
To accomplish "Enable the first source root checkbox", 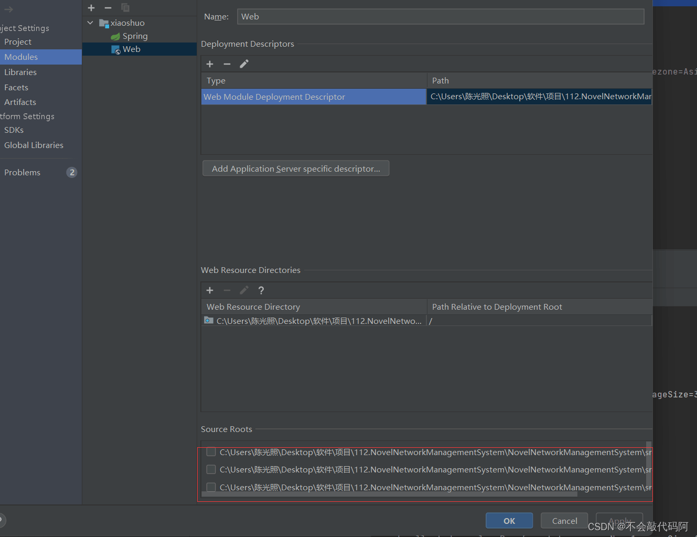I will 211,452.
